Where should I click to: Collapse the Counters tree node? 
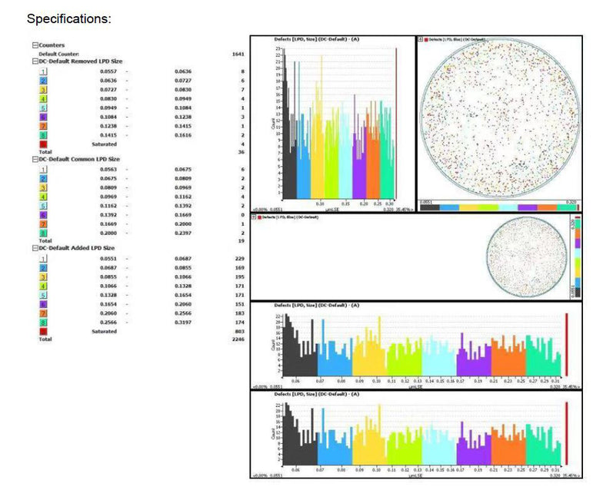[35, 45]
